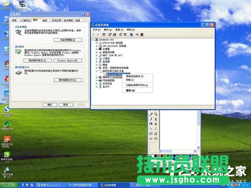Open the 操作(A) menu in Device Manager
This screenshot has height=188, width=251.
point(108,30)
